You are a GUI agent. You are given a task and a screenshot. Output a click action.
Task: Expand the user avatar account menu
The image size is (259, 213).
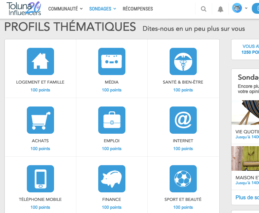click(x=240, y=8)
